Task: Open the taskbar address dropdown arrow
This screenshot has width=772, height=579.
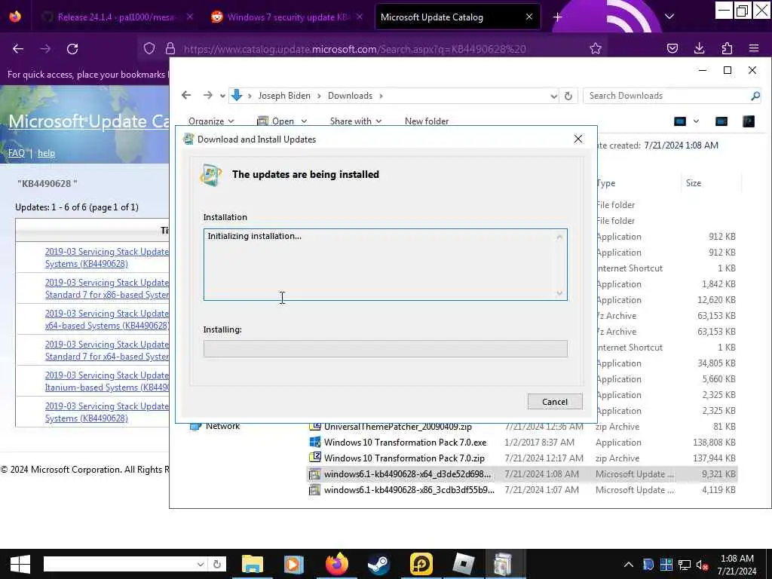Action: coord(200,564)
